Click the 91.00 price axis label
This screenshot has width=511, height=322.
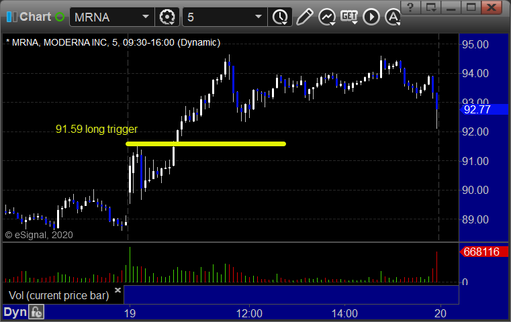coord(475,161)
